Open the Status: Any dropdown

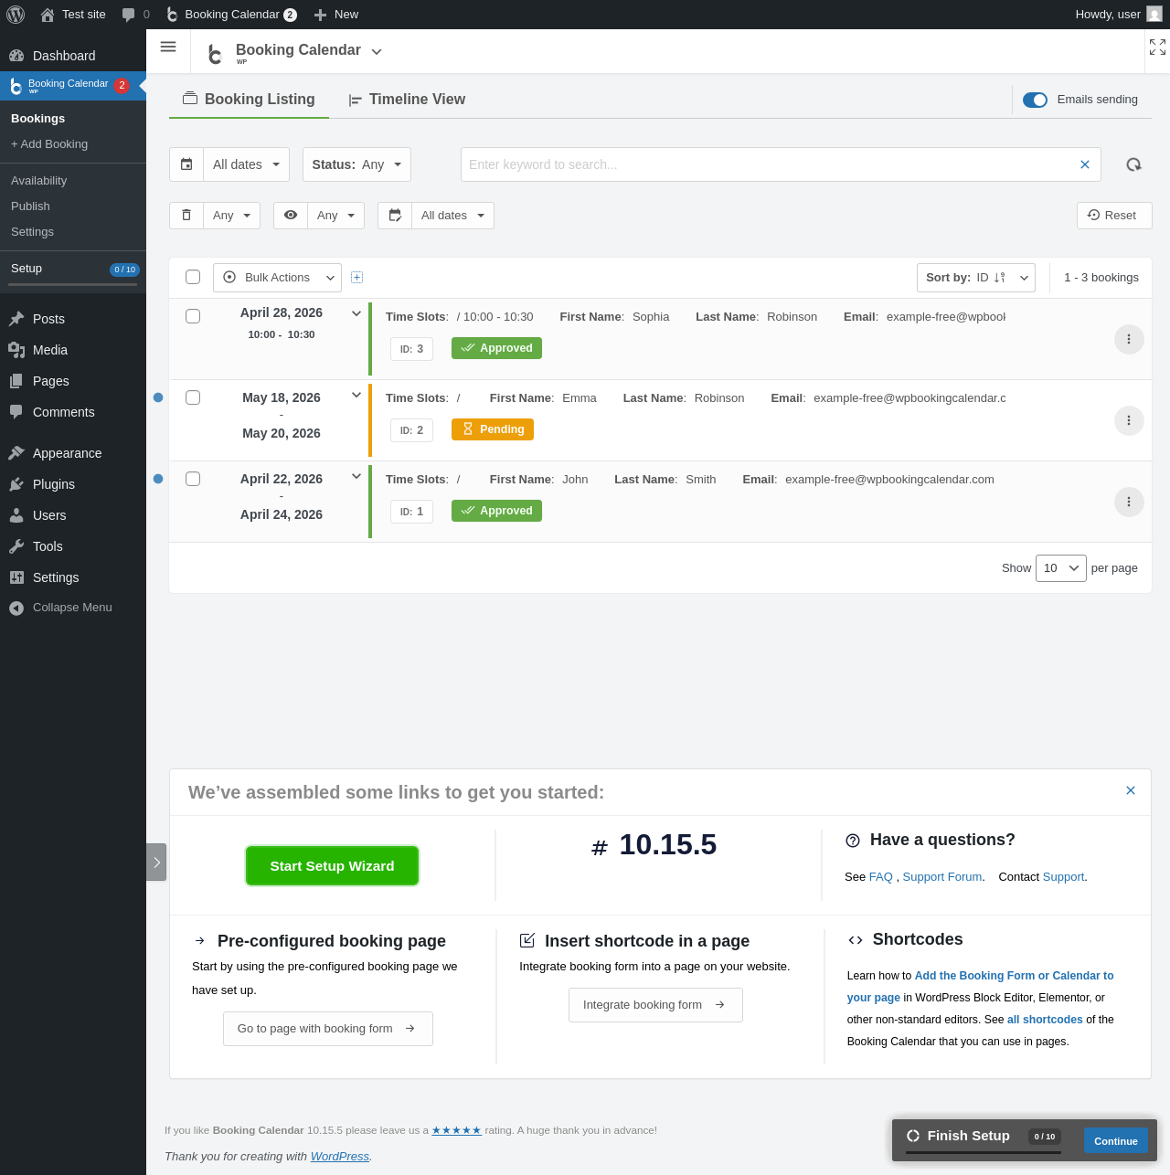356,164
